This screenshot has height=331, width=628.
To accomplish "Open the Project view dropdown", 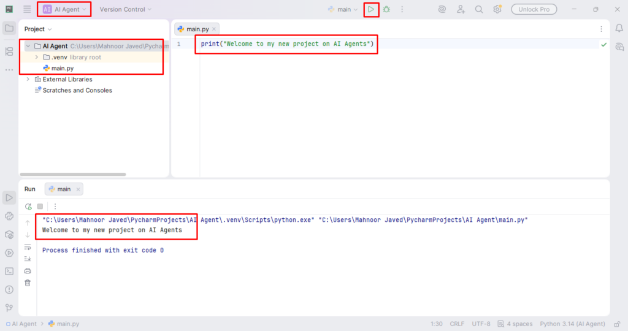I will (38, 29).
